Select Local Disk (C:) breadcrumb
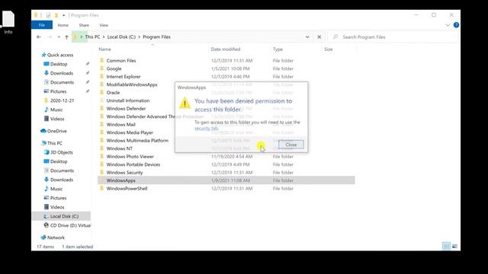The image size is (488, 274). point(121,37)
